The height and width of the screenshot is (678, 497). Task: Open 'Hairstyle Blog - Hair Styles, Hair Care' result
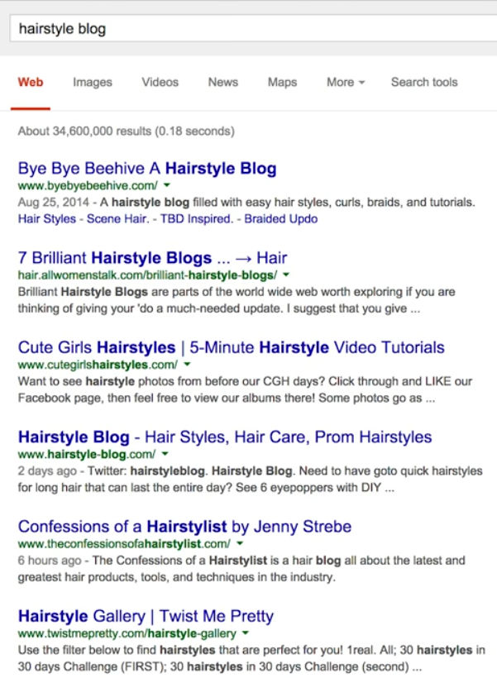coord(225,437)
